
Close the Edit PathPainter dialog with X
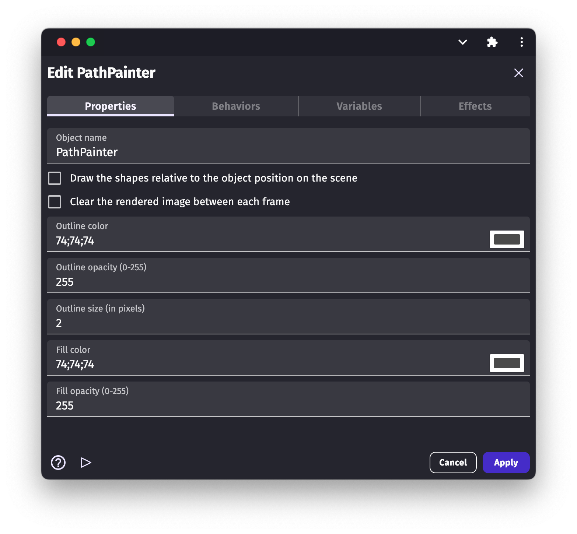point(518,73)
